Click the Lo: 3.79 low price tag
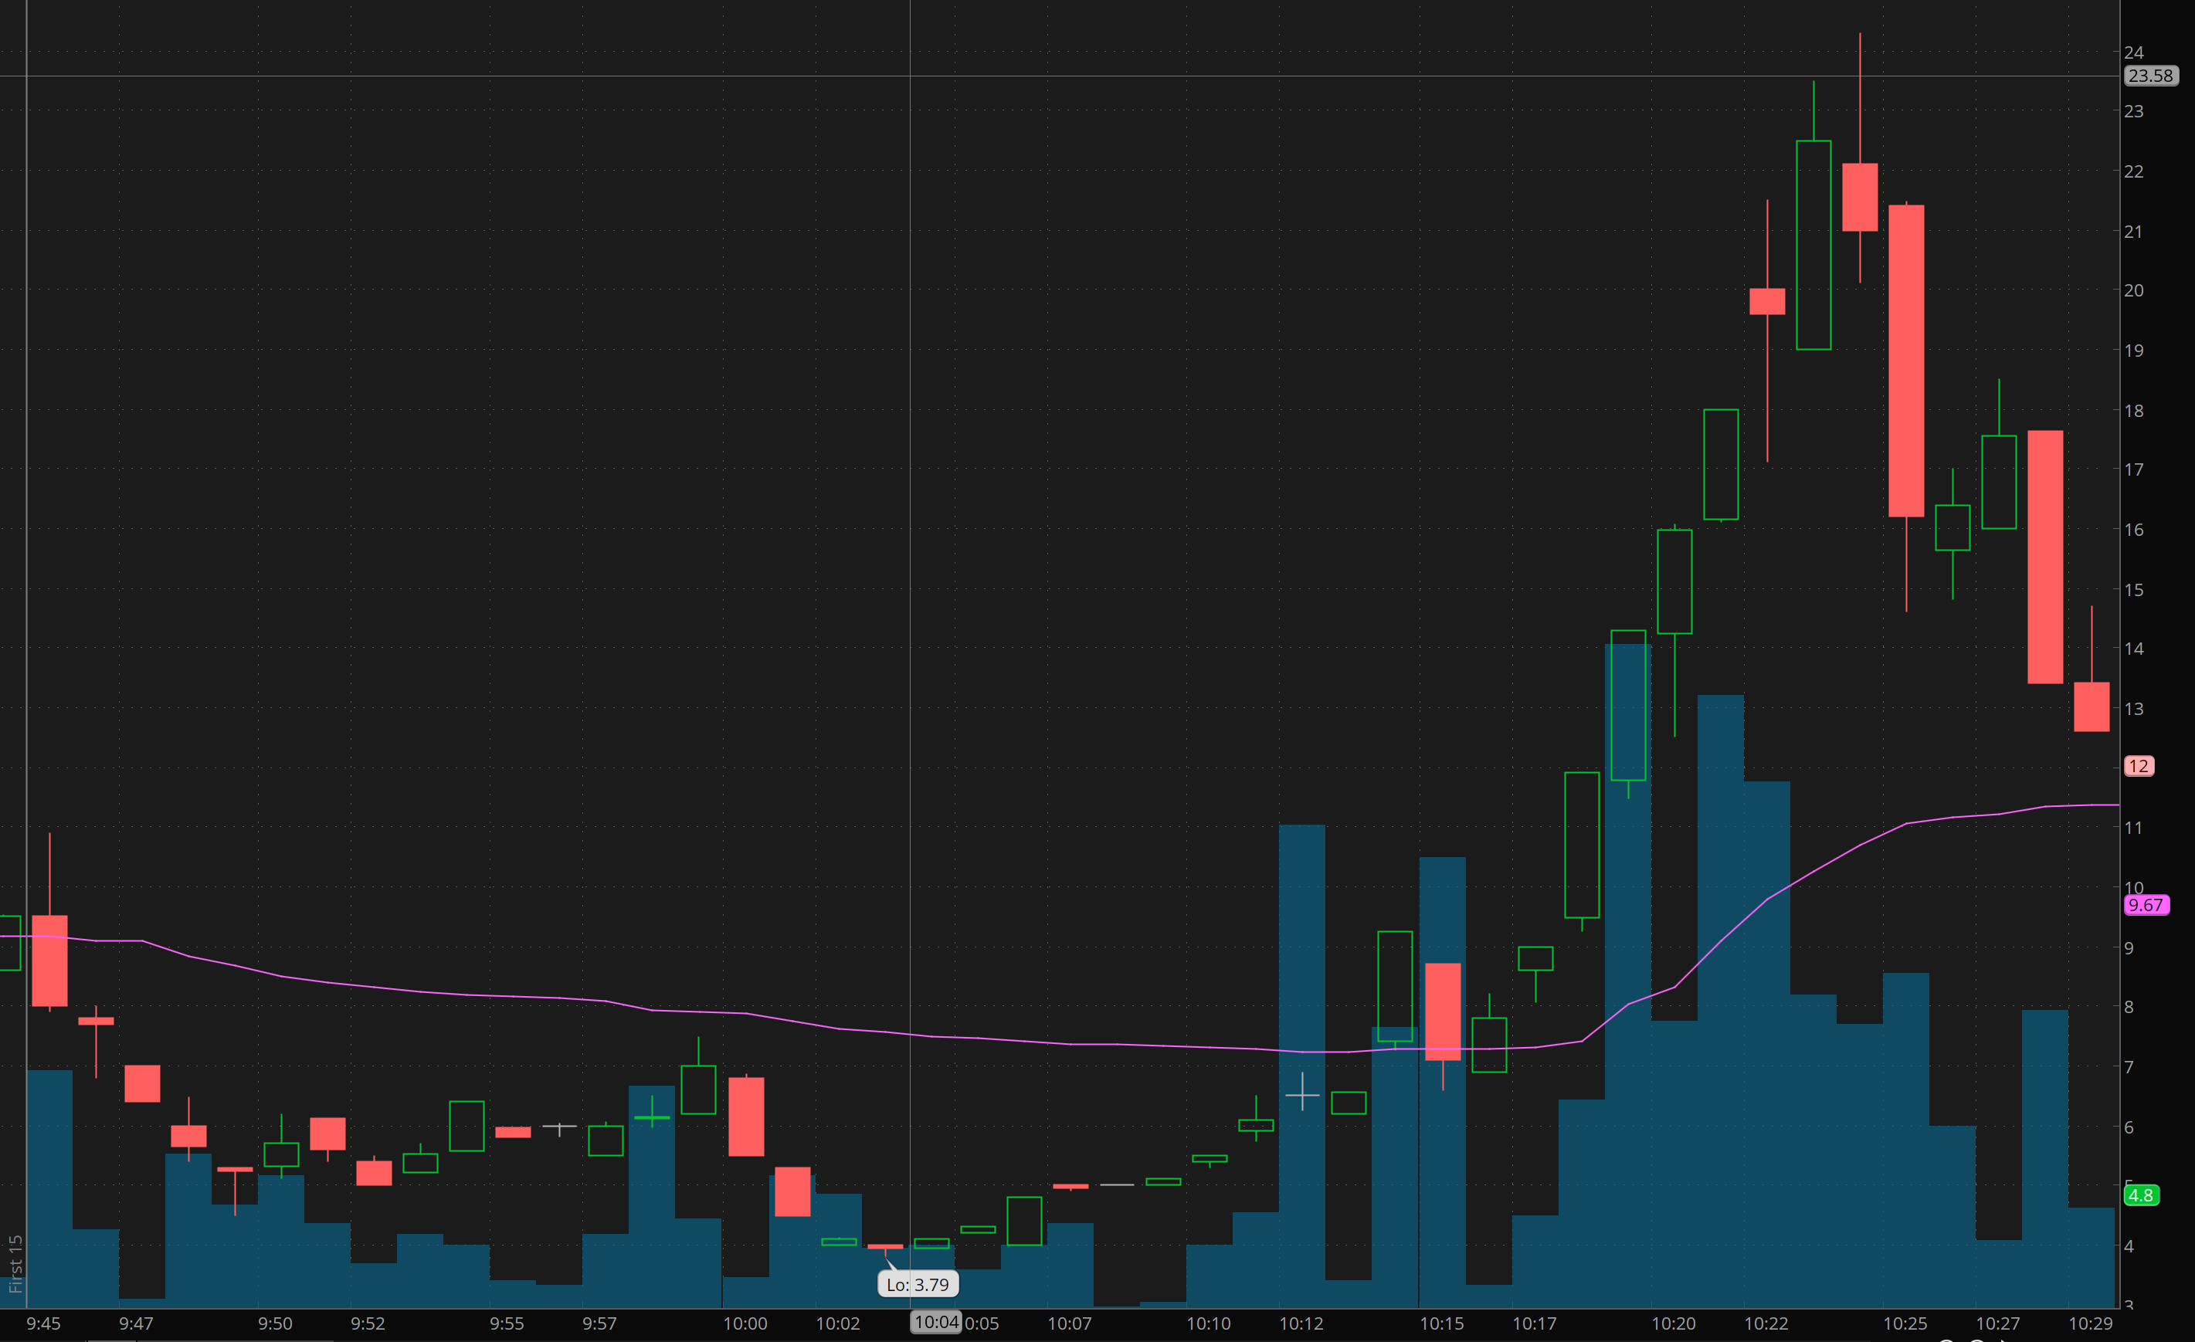 point(918,1284)
